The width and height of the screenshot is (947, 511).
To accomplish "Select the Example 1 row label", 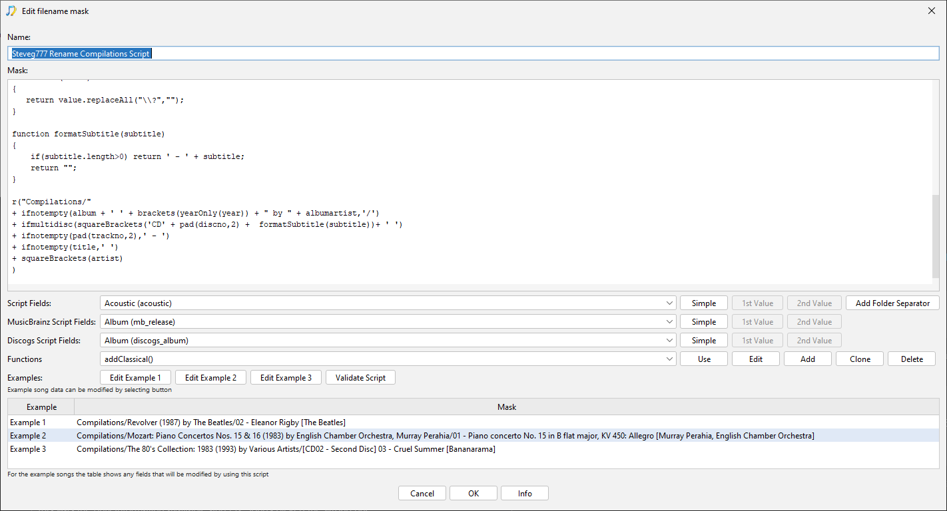I will click(x=28, y=423).
